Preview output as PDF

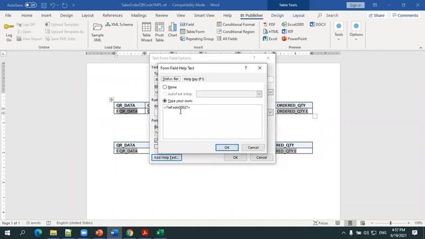pyautogui.click(x=269, y=25)
